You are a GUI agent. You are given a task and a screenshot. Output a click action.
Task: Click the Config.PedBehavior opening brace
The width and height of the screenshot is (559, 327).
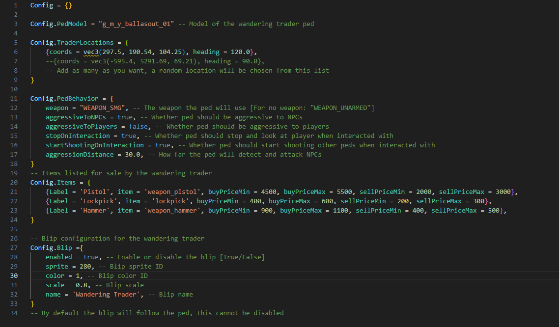(112, 99)
